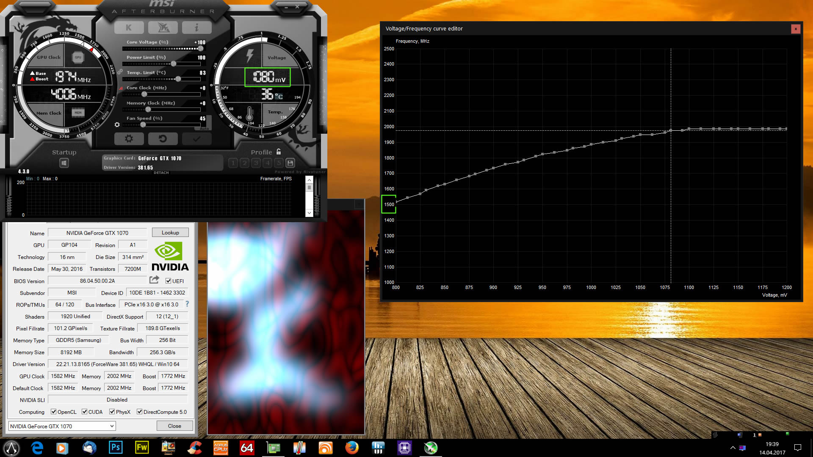This screenshot has width=813, height=457.
Task: Open Afterburner settings gear button
Action: [x=129, y=139]
